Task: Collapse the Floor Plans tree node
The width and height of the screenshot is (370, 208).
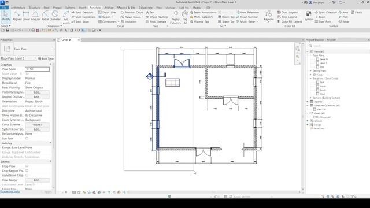Action: click(311, 55)
